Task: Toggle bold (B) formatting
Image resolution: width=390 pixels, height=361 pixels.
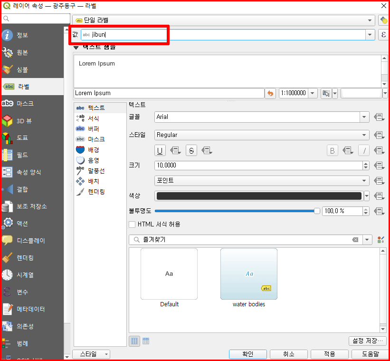Action: 333,151
